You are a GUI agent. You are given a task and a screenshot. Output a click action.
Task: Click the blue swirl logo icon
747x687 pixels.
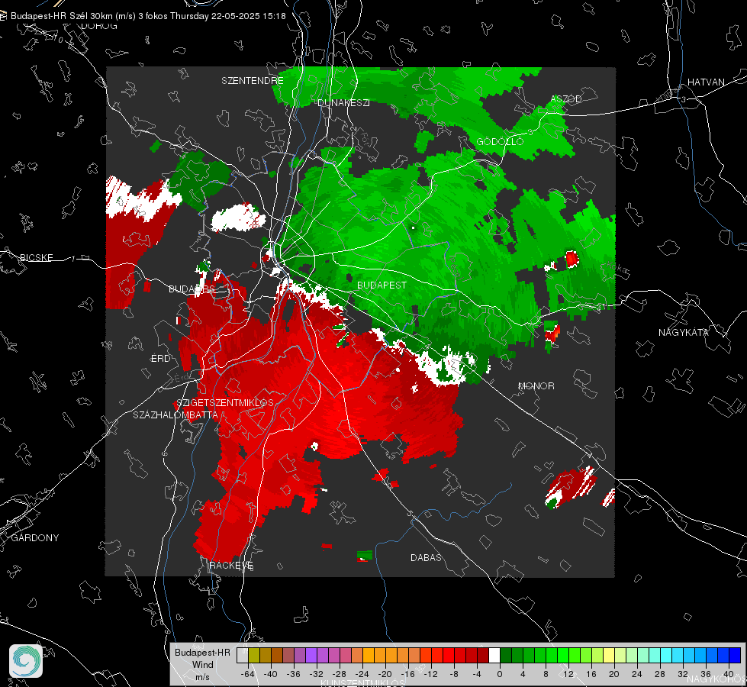click(x=26, y=661)
